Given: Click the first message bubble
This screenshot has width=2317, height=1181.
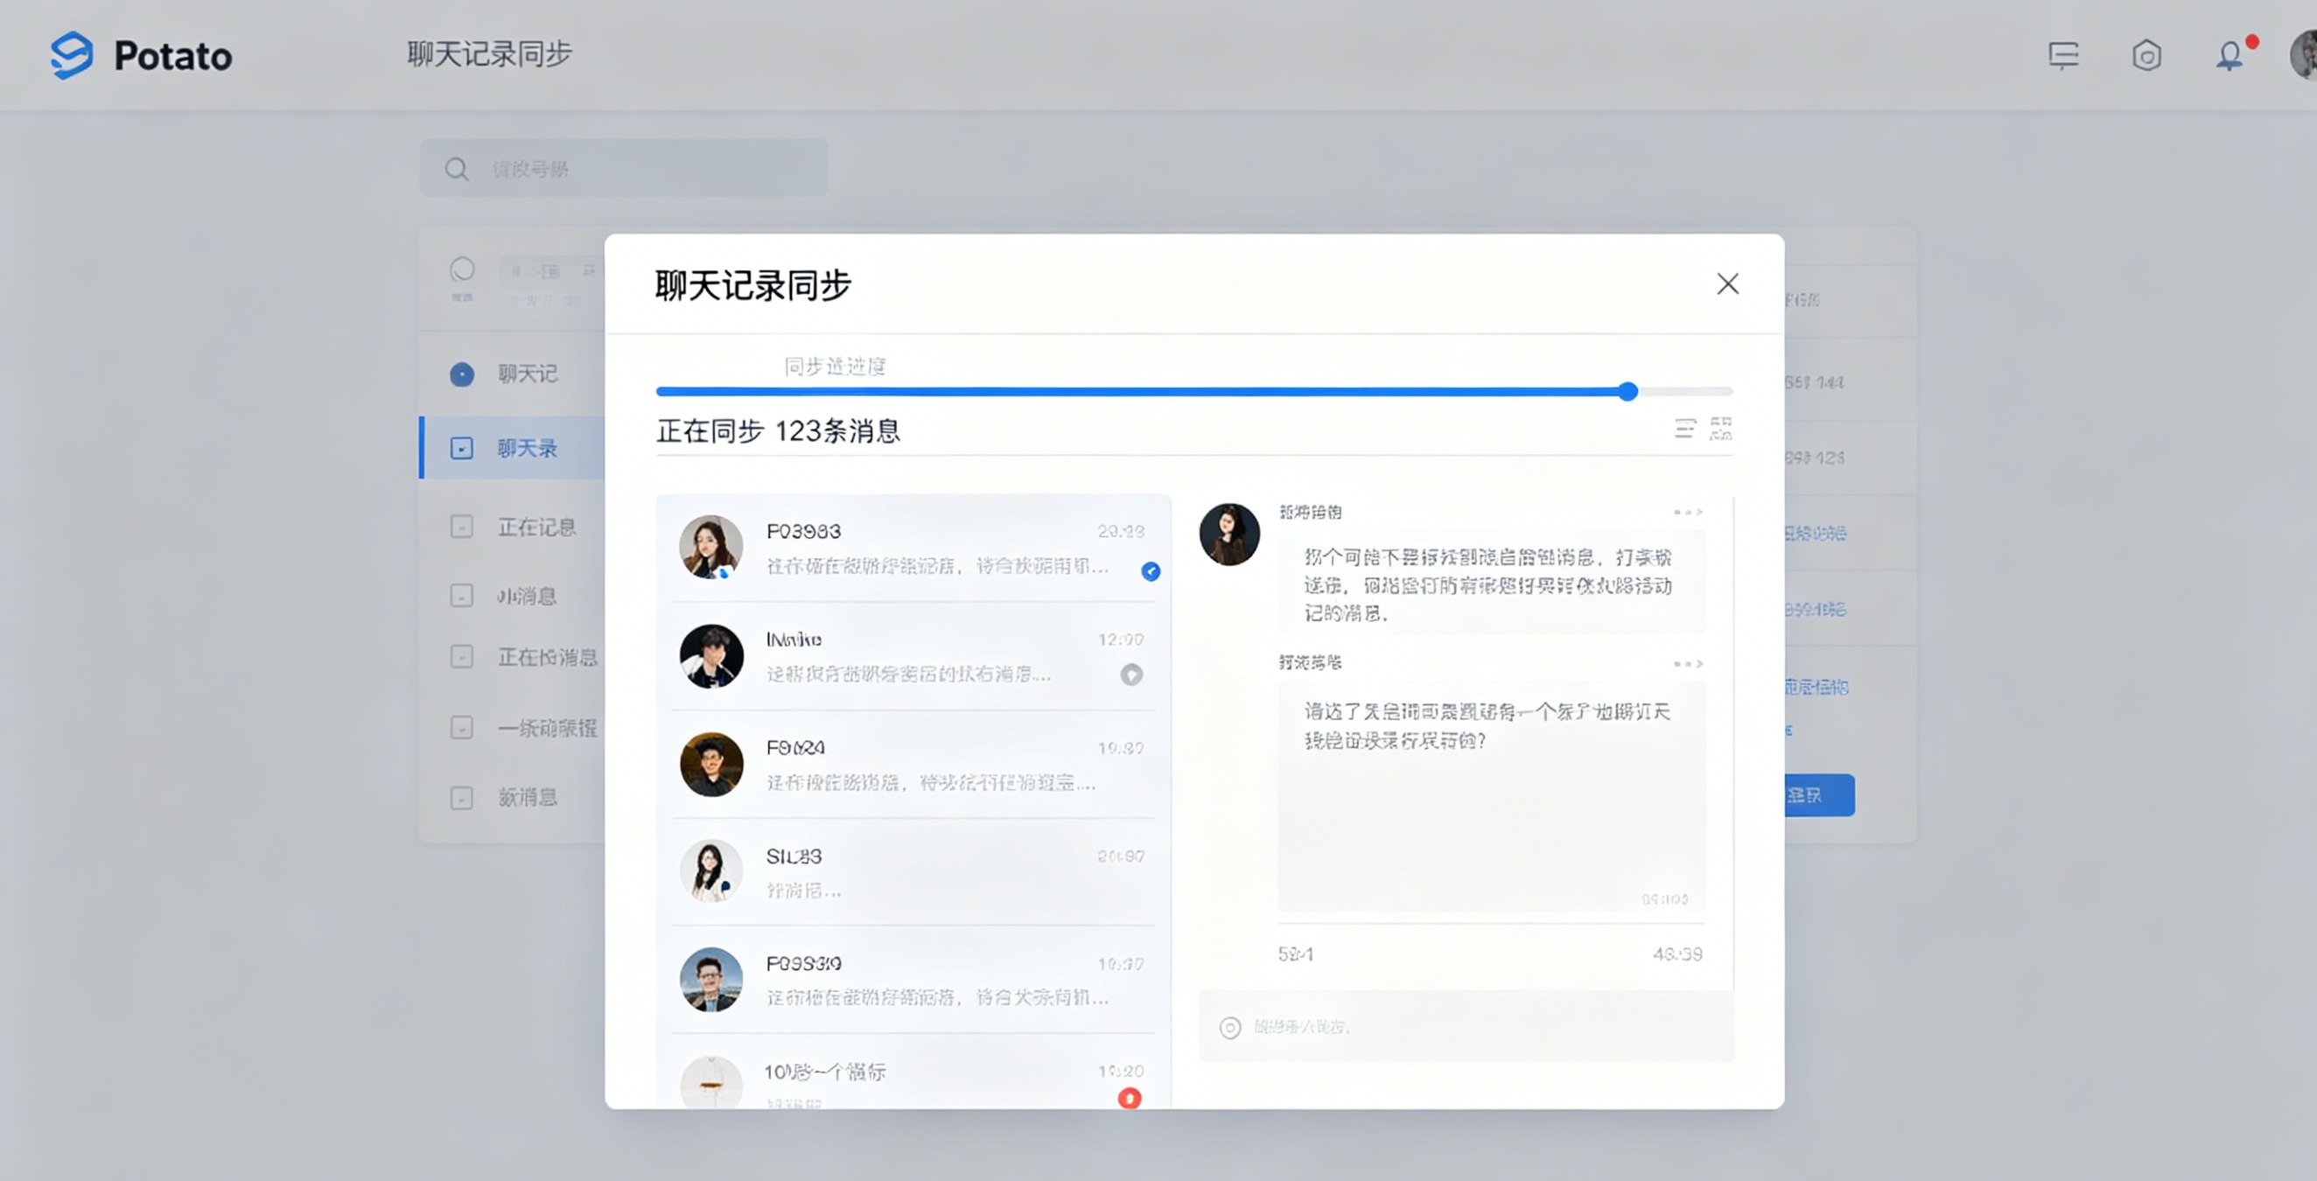Looking at the screenshot, I should click(x=1491, y=583).
